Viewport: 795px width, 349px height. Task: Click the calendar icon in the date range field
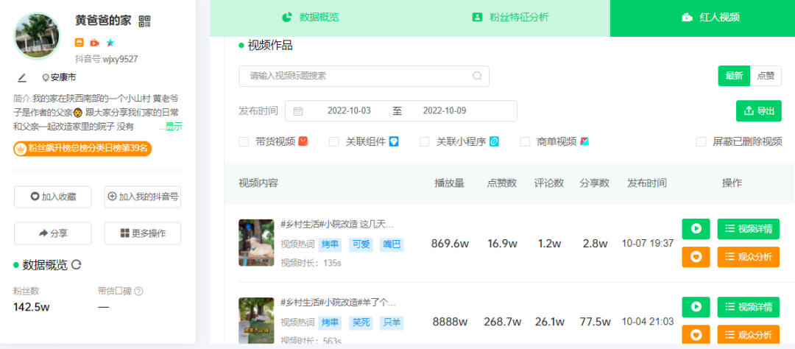coord(298,111)
